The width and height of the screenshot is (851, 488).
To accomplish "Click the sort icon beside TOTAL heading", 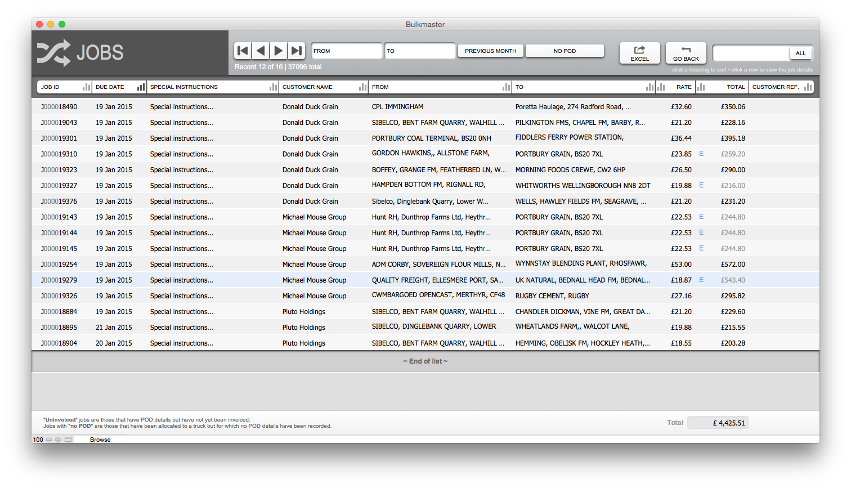I will pyautogui.click(x=701, y=87).
